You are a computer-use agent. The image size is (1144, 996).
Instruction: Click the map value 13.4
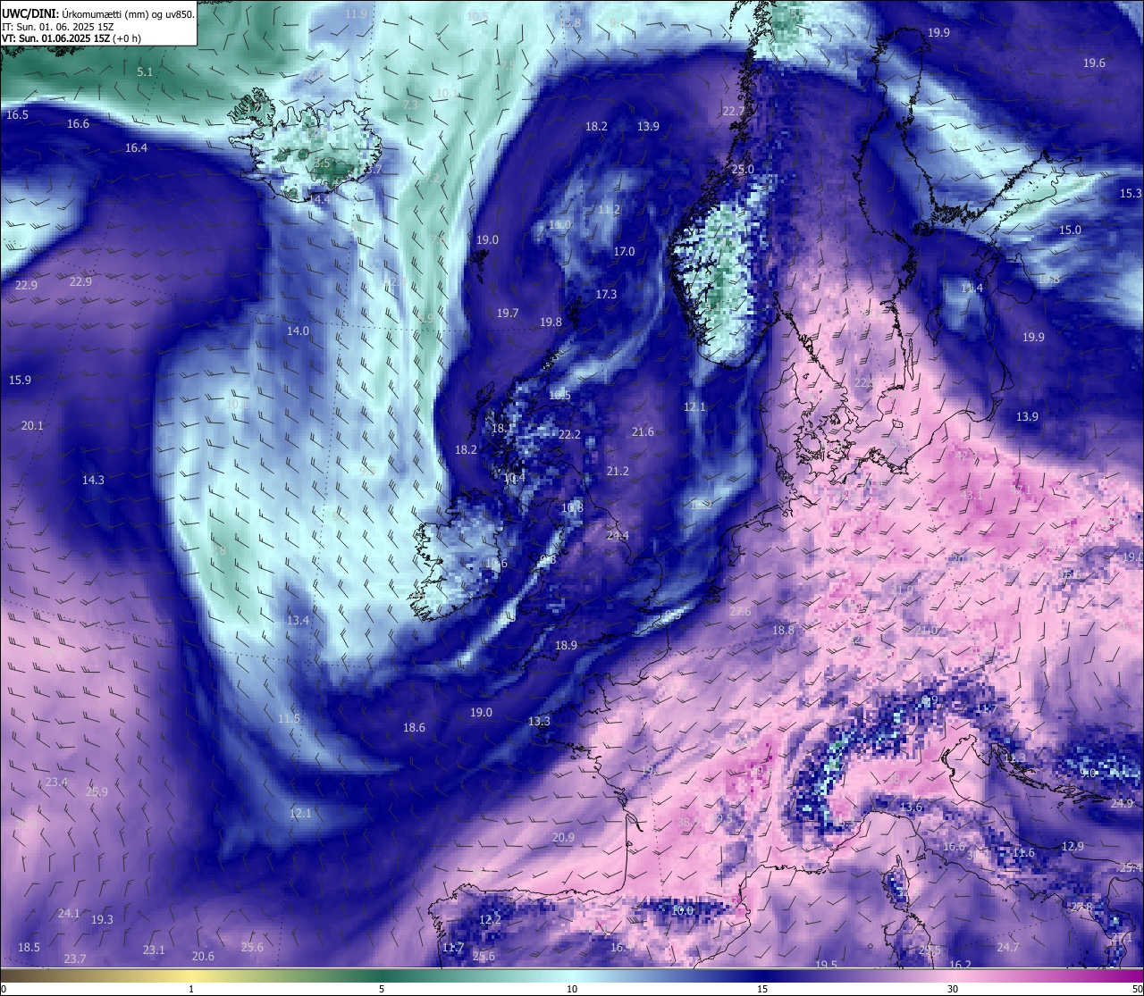[x=298, y=620]
